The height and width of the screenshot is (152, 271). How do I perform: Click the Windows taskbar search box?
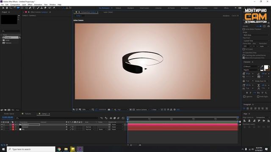pyautogui.click(x=31, y=149)
